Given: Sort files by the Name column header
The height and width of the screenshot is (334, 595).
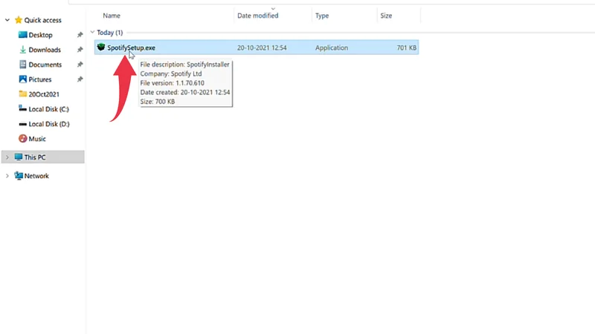Looking at the screenshot, I should coord(112,15).
